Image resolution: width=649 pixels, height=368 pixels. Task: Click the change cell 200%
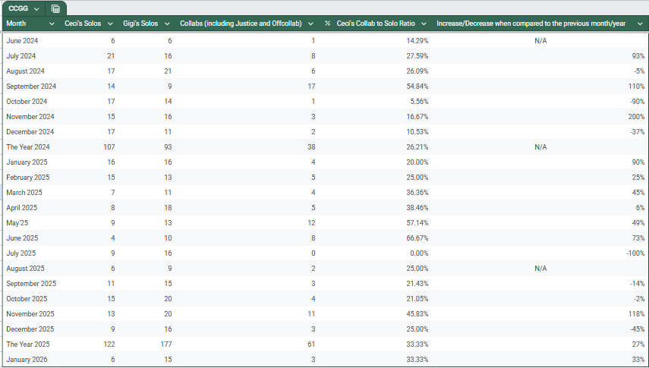click(636, 117)
